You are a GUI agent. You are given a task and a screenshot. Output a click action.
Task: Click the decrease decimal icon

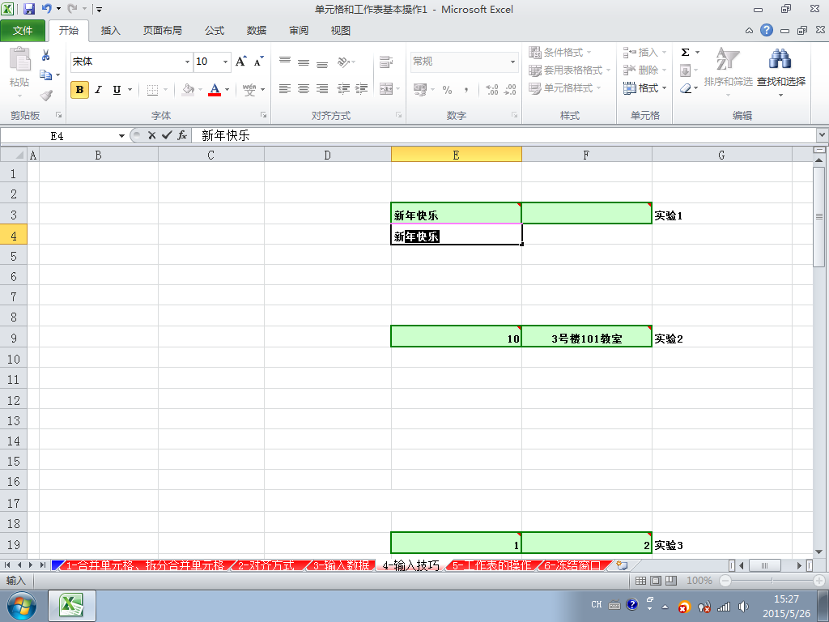click(x=510, y=90)
